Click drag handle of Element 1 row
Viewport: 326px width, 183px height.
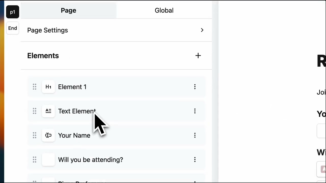(x=35, y=87)
